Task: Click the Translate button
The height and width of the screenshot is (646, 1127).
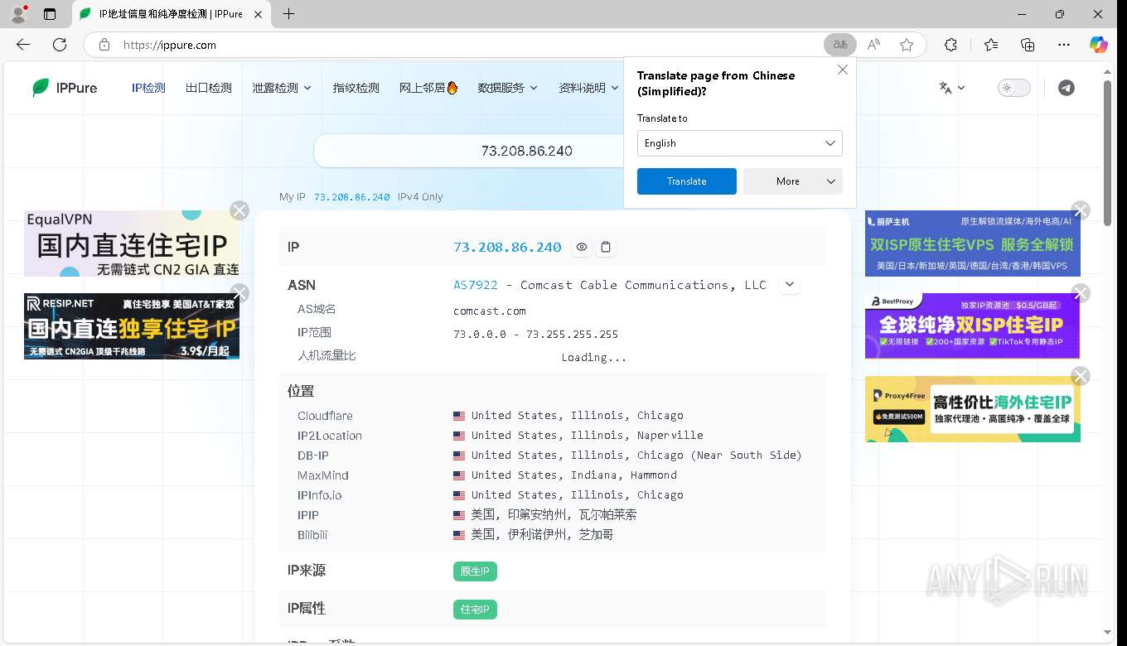Action: click(x=686, y=181)
